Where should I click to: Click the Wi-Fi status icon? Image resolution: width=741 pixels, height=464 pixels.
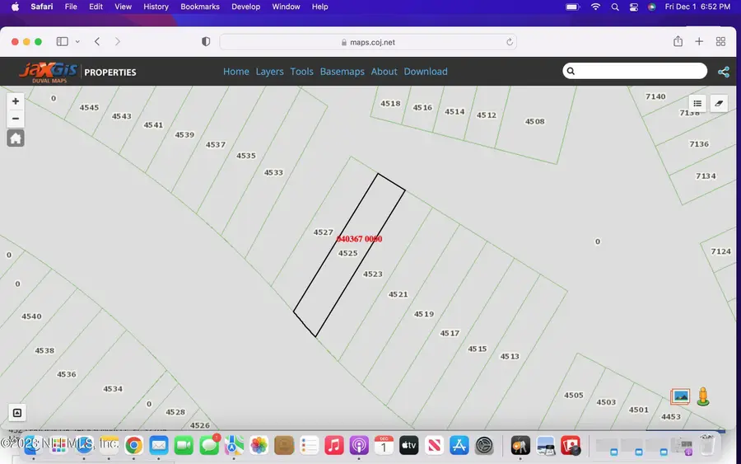pyautogui.click(x=595, y=7)
